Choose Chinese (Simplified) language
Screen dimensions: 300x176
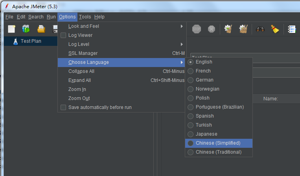point(219,143)
